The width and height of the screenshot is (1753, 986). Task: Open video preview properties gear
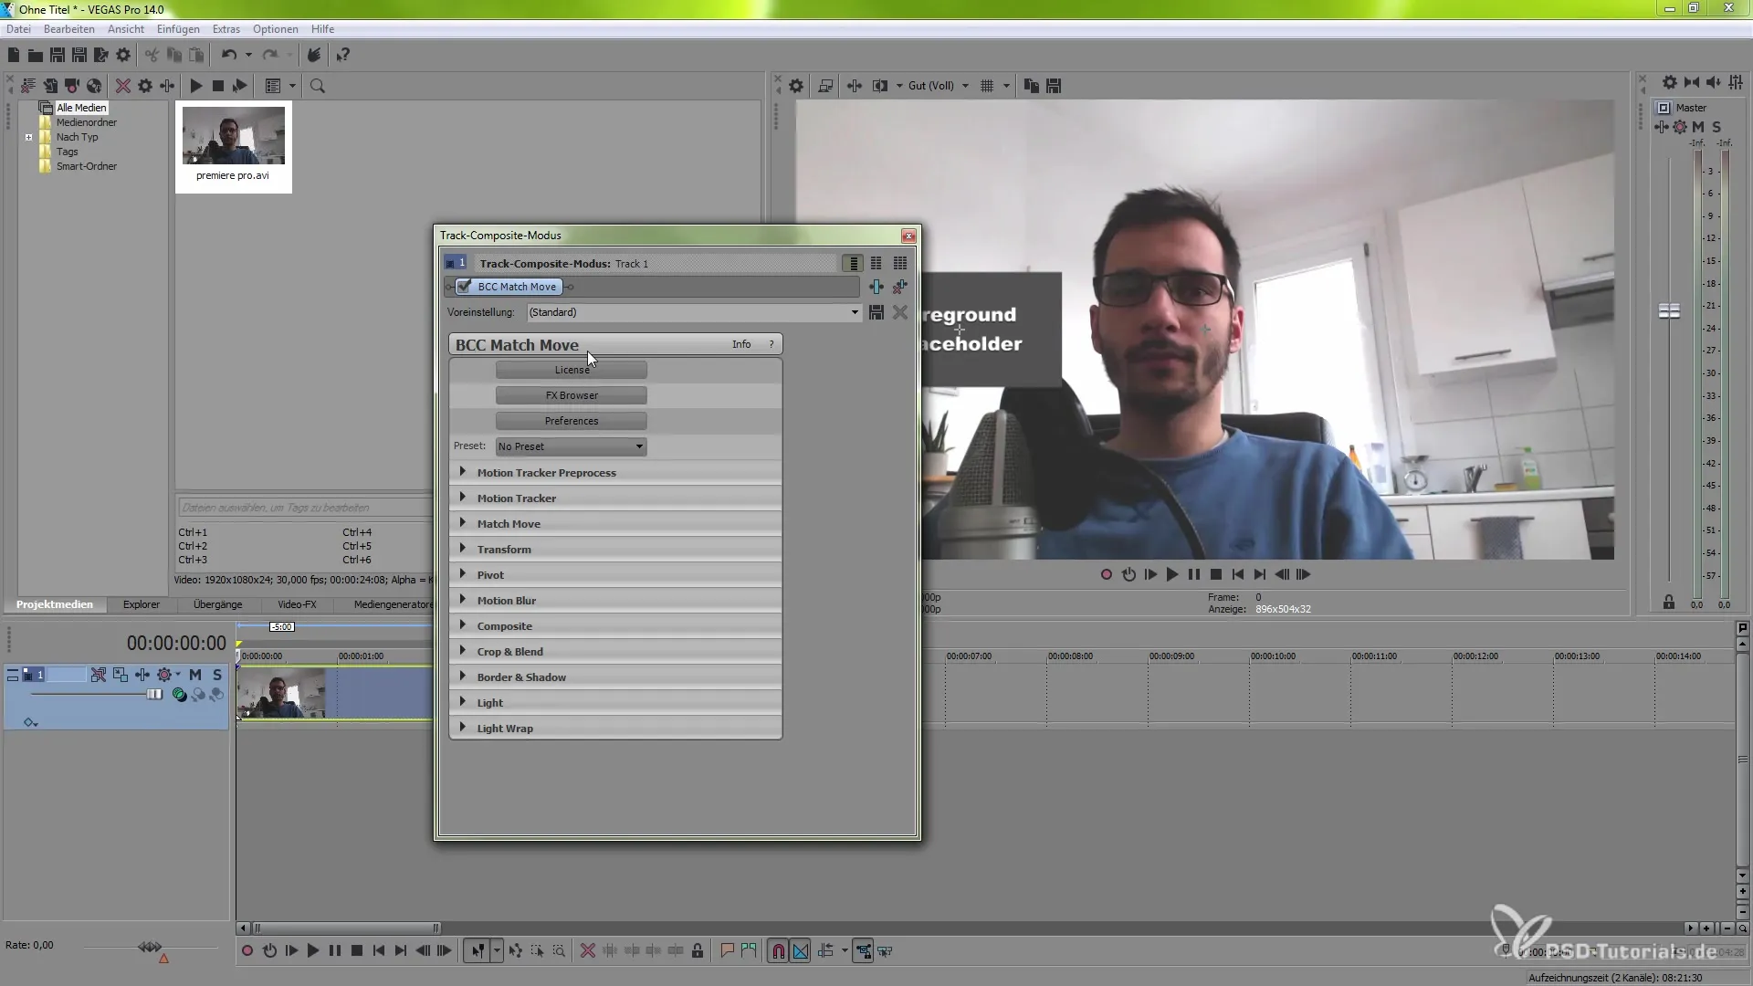point(796,86)
